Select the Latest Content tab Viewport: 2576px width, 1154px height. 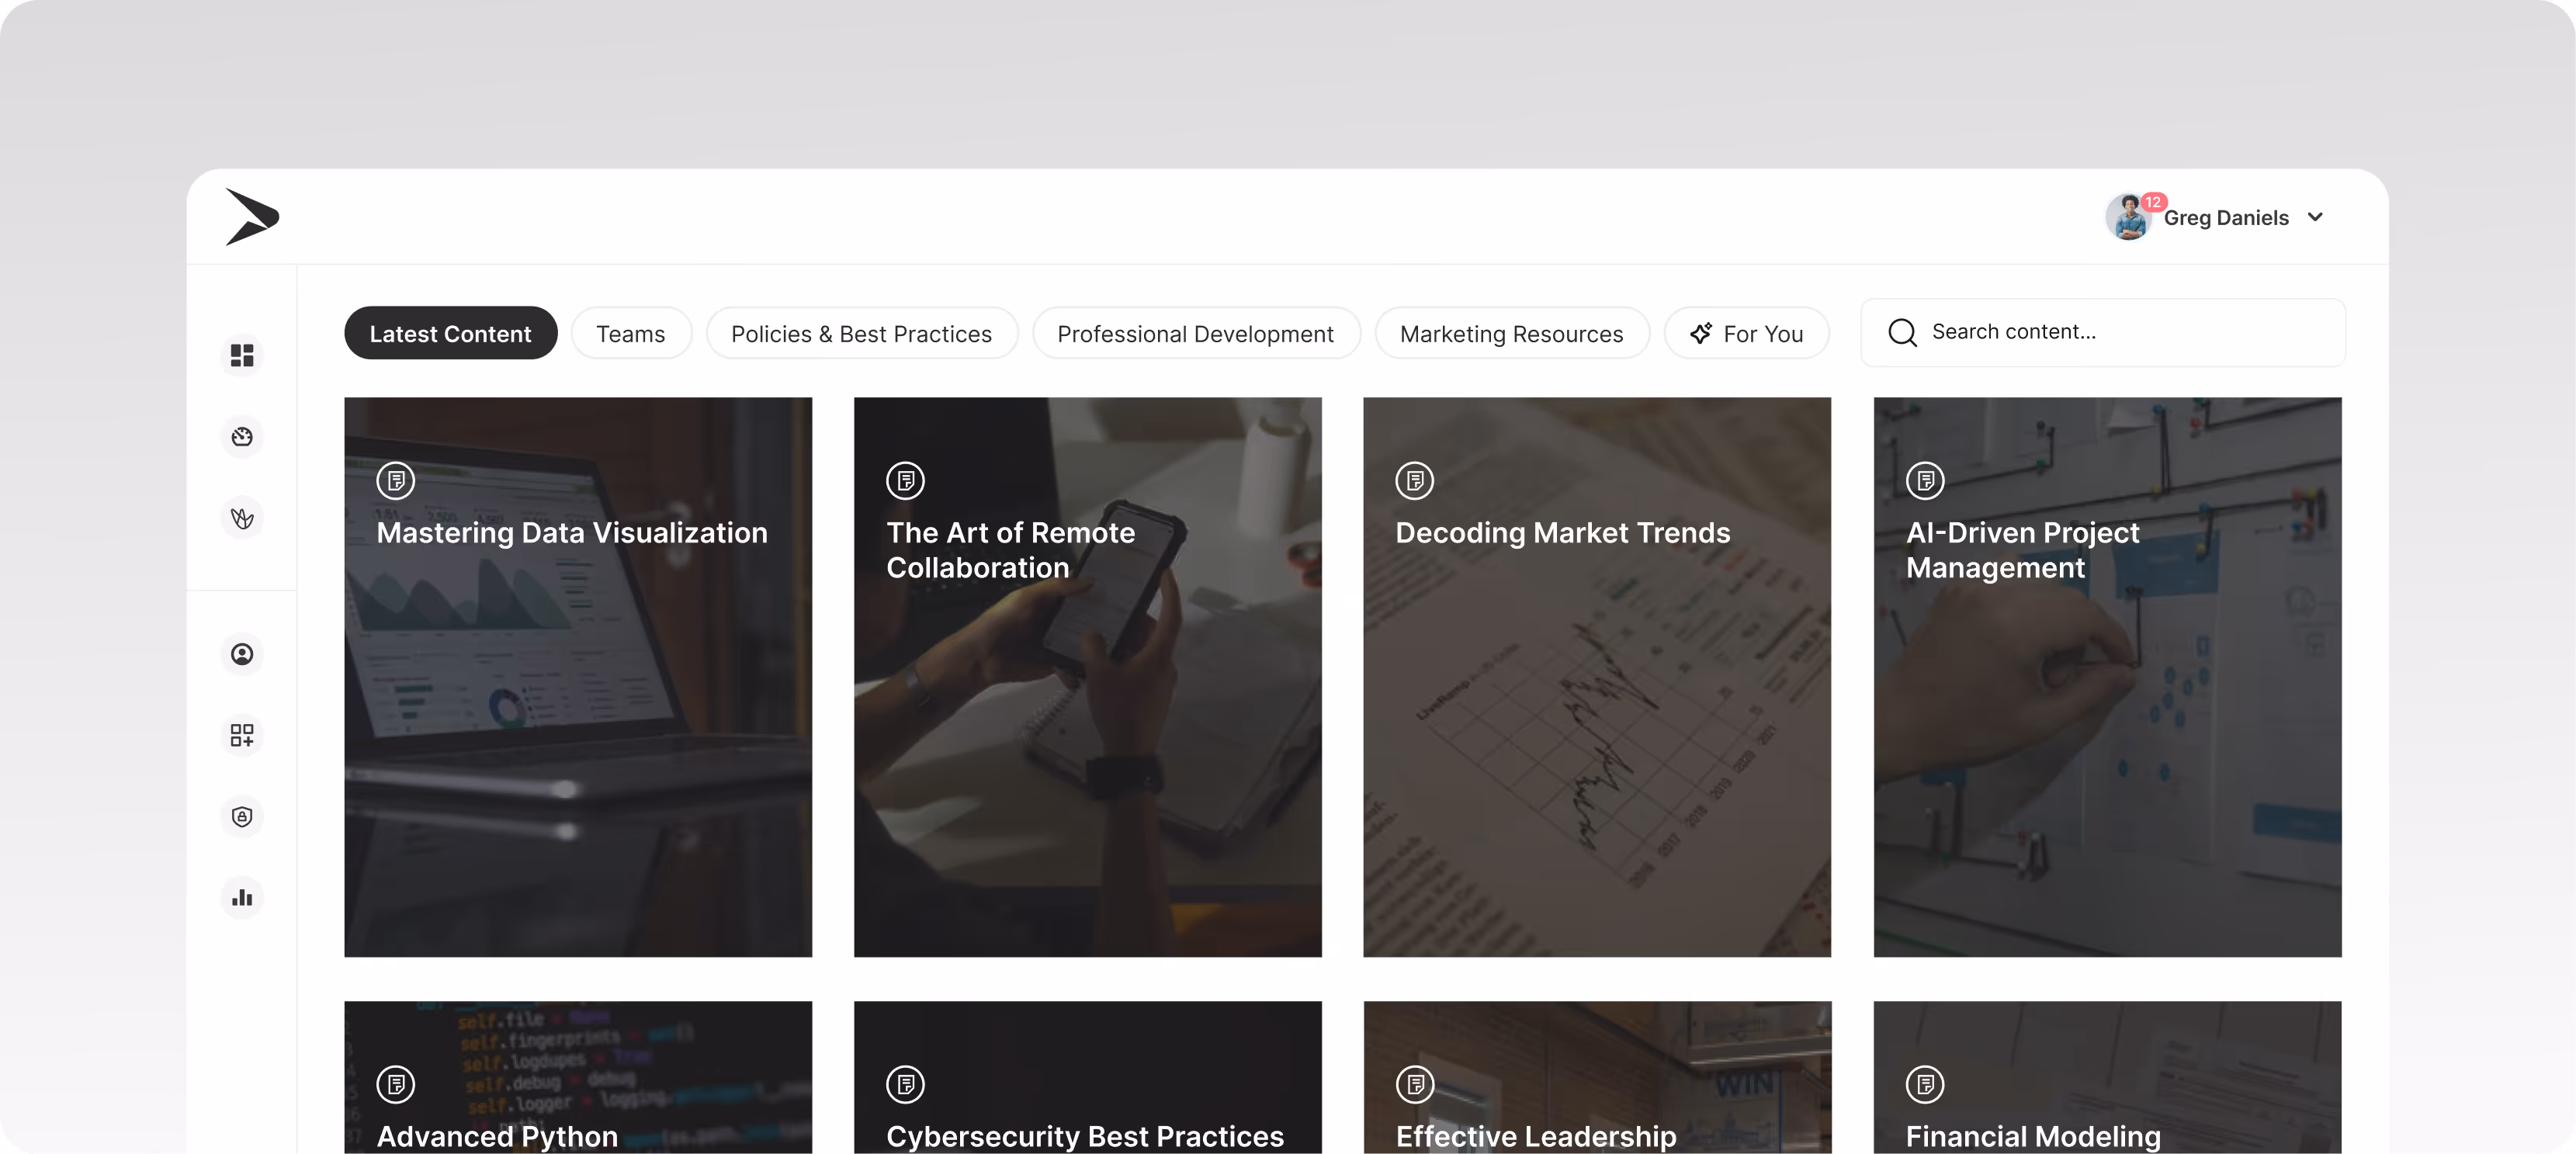point(450,333)
